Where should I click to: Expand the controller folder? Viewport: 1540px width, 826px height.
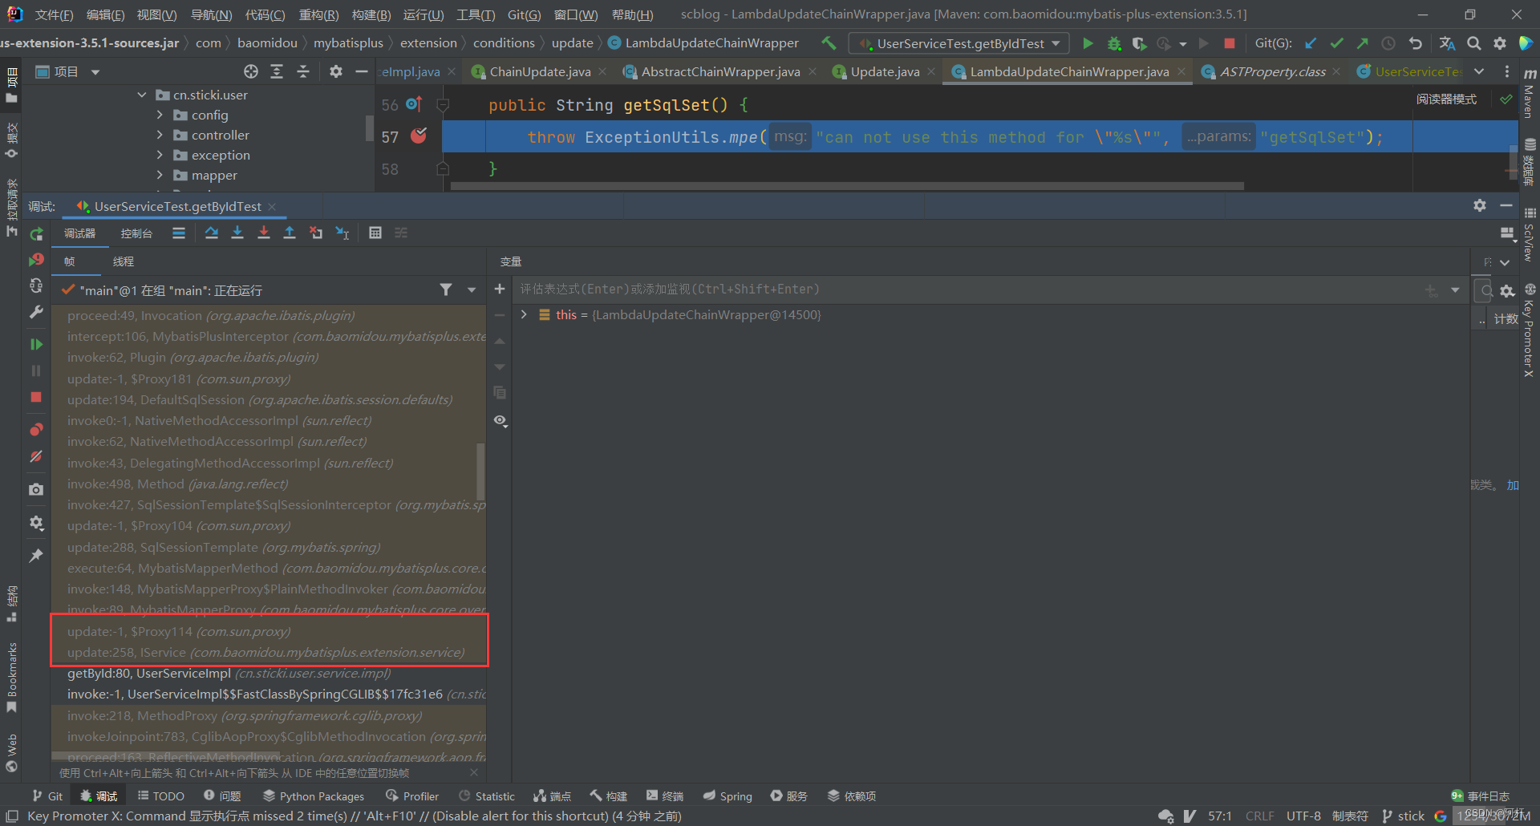(x=160, y=135)
